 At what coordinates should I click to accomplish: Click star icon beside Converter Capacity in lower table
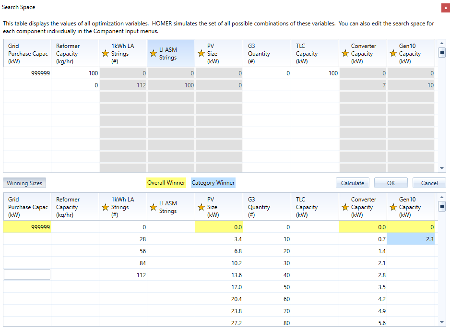345,207
